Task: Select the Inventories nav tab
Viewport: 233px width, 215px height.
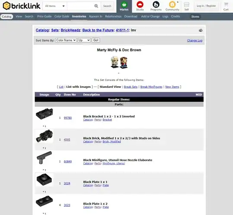Action: click(x=79, y=16)
